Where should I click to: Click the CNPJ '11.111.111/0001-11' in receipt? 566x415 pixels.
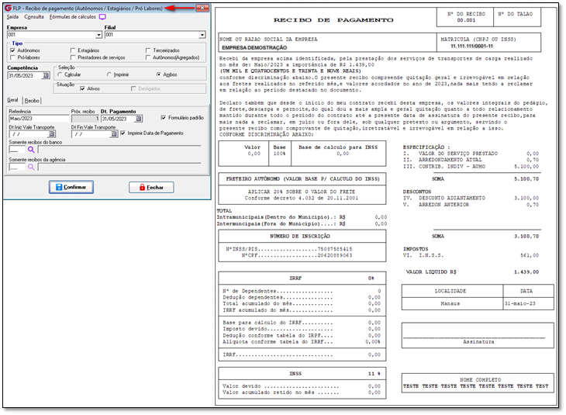471,47
